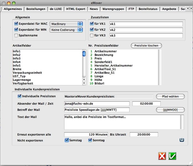Click the Bis Uhrzeit 20:00:00 field
The width and height of the screenshot is (193, 166).
click(x=144, y=134)
